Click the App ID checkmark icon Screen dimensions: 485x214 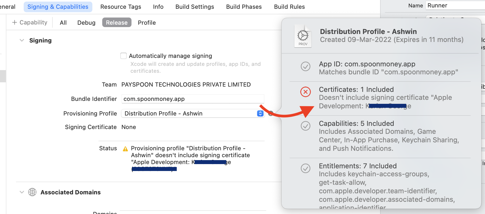pyautogui.click(x=305, y=66)
